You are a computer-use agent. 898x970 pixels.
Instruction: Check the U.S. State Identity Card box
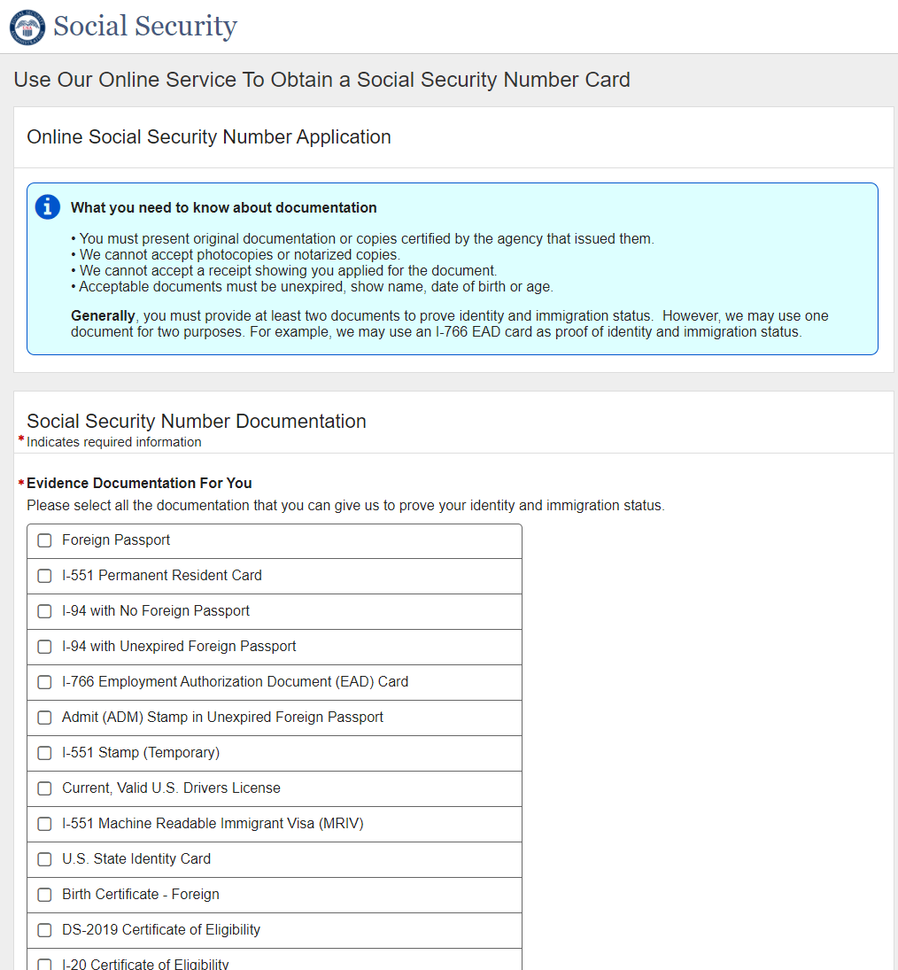point(45,859)
